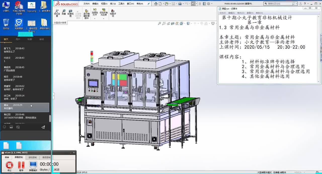
Task: Open the SolidWorks 帮助 menu
Action: pos(140,4)
